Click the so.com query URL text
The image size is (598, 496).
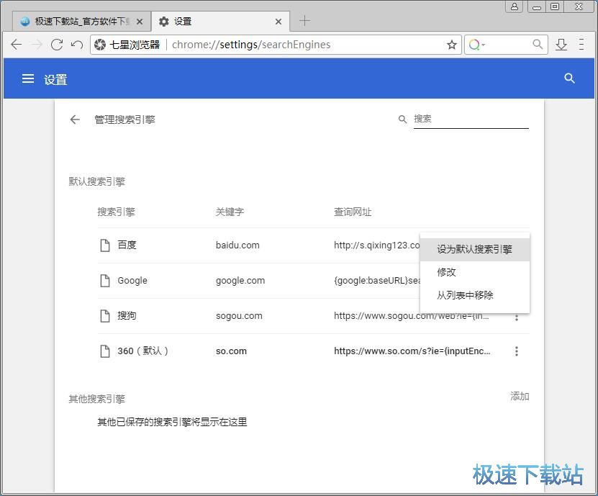(x=412, y=351)
